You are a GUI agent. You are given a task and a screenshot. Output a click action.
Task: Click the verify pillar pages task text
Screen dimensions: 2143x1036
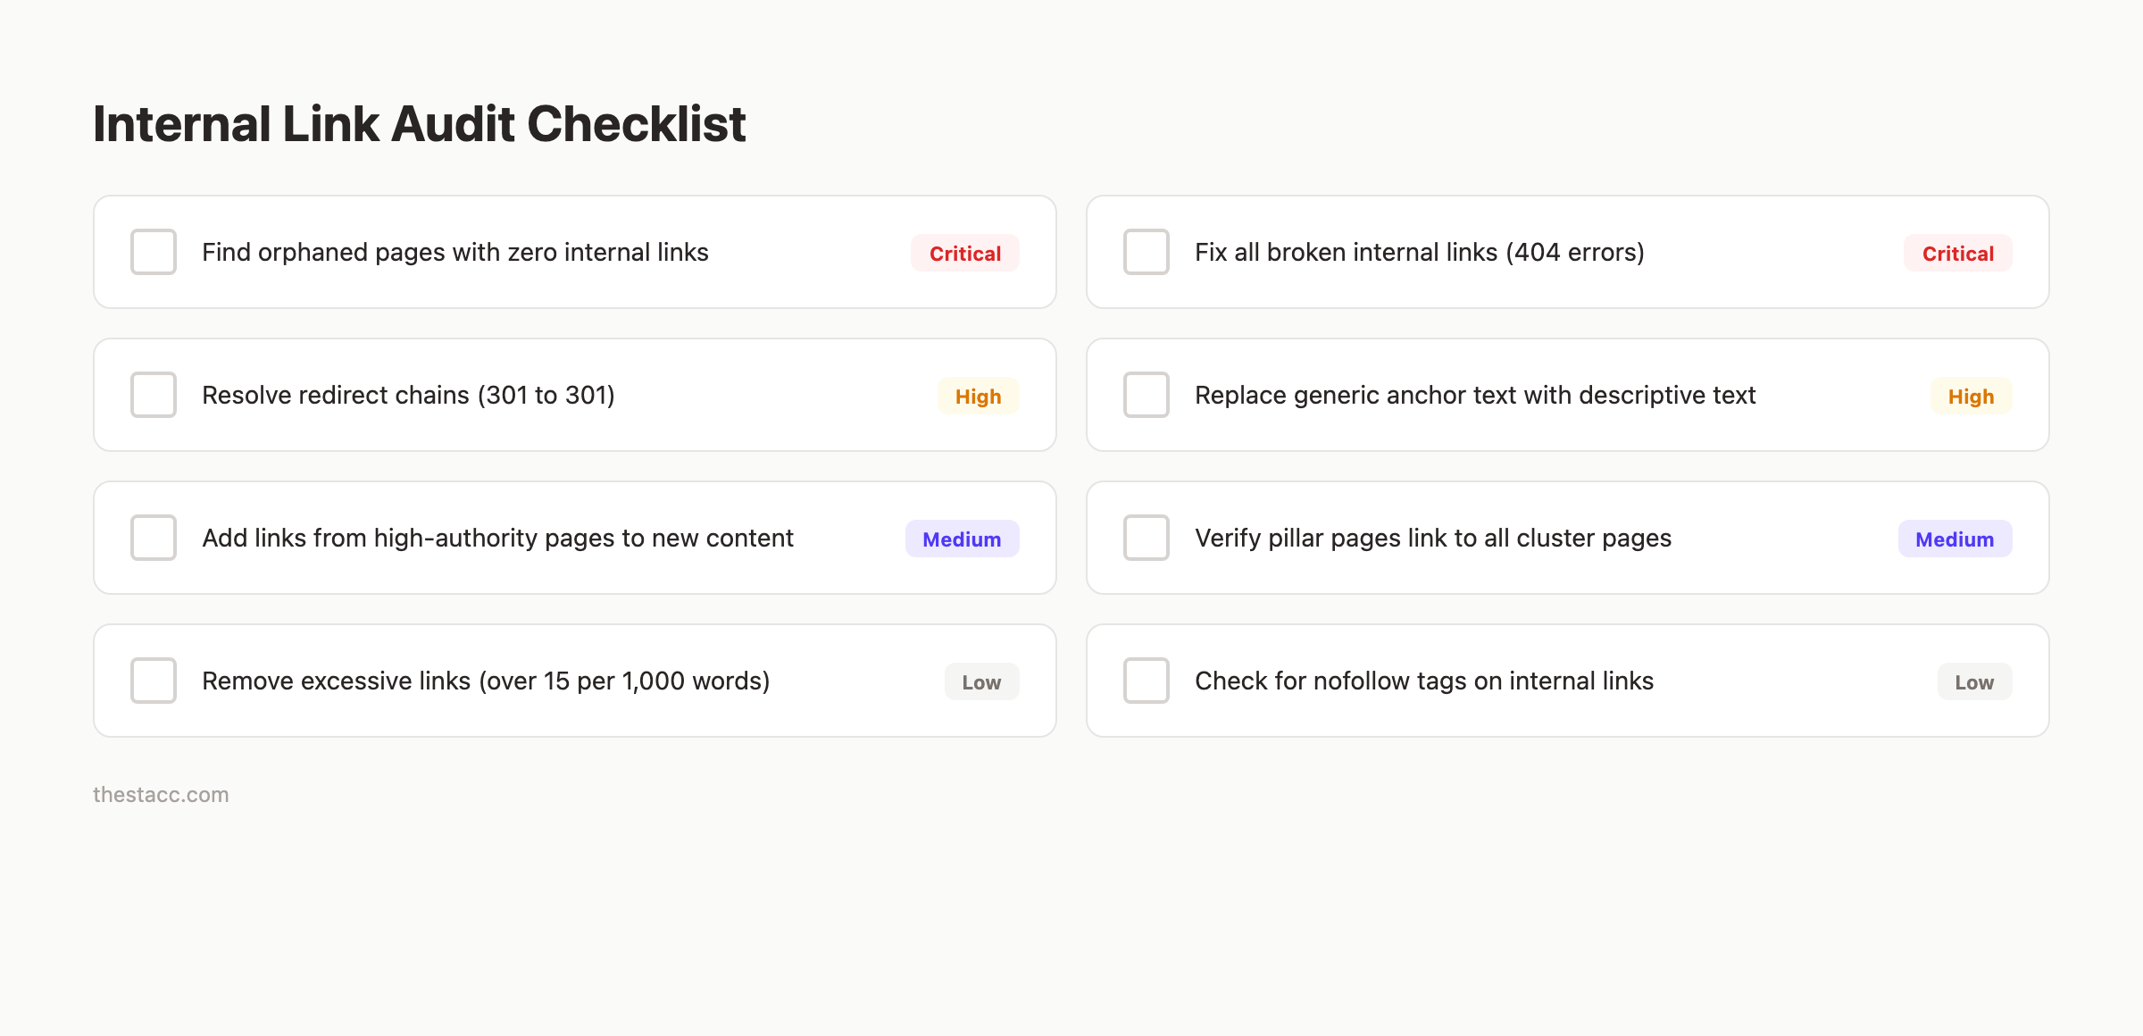pyautogui.click(x=1432, y=538)
